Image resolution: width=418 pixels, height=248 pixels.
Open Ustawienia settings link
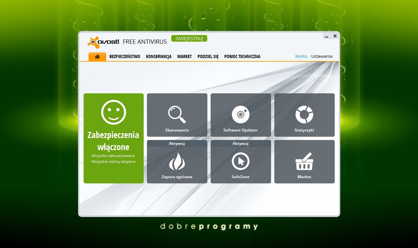322,56
